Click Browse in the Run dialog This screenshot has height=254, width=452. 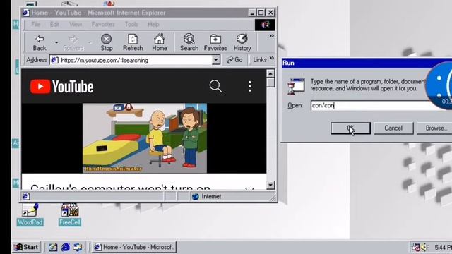tap(434, 128)
